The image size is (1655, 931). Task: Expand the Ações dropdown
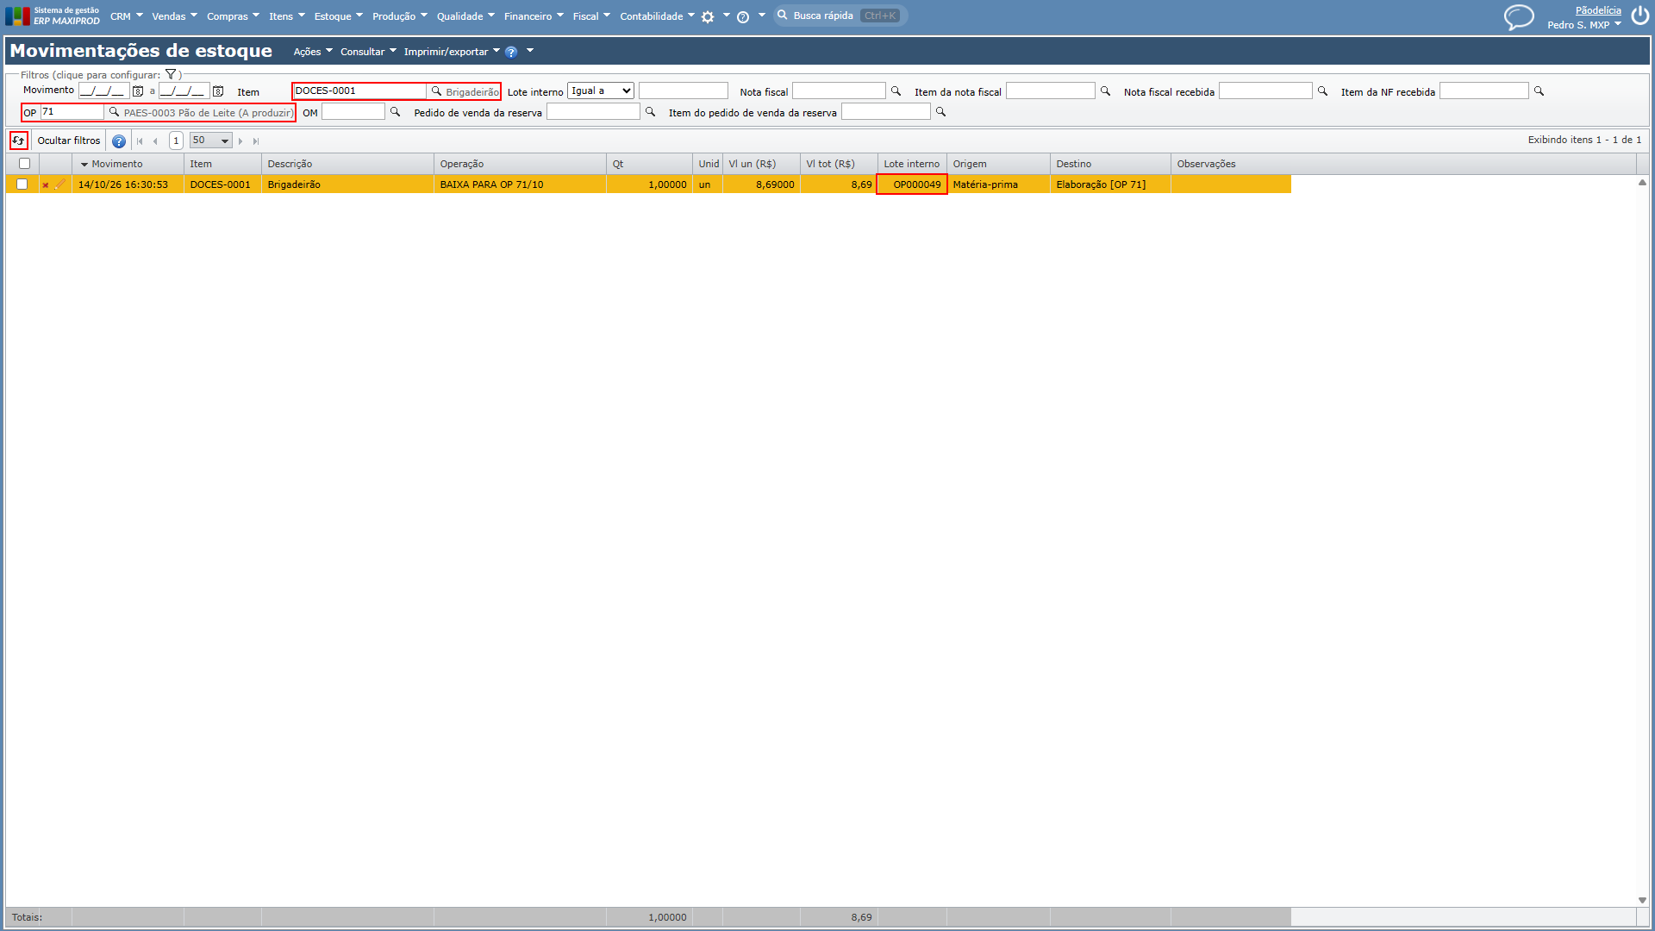tap(313, 52)
